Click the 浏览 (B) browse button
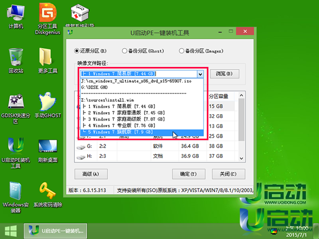 (x=224, y=74)
